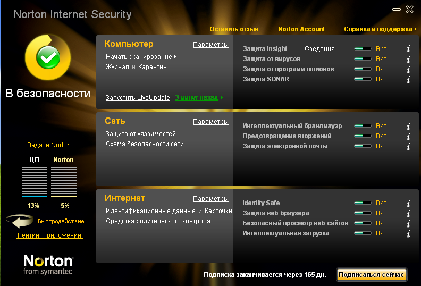Open Задачи Norton link

tap(49, 145)
